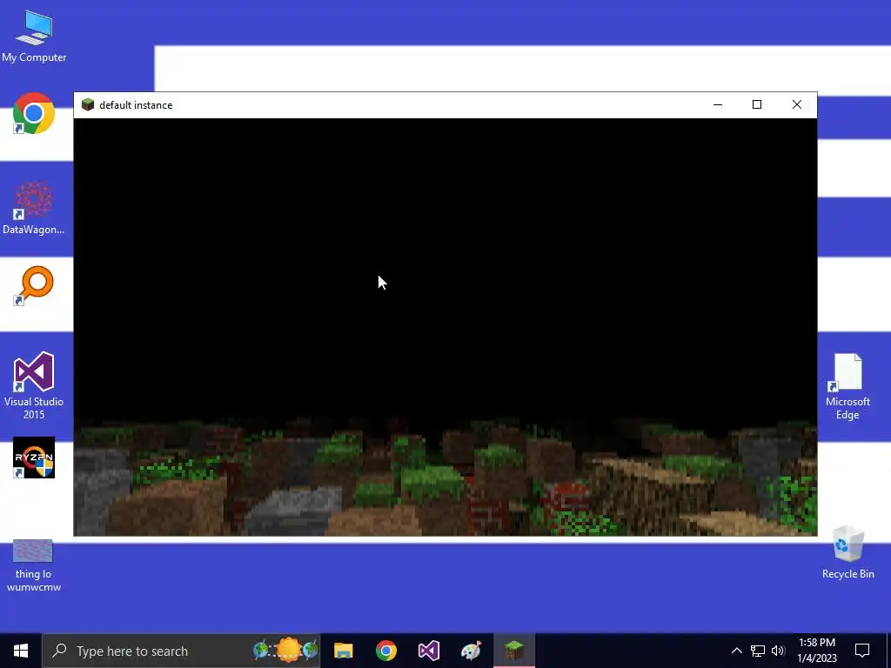Open Chrome from the taskbar
Image resolution: width=891 pixels, height=668 pixels.
pos(385,651)
